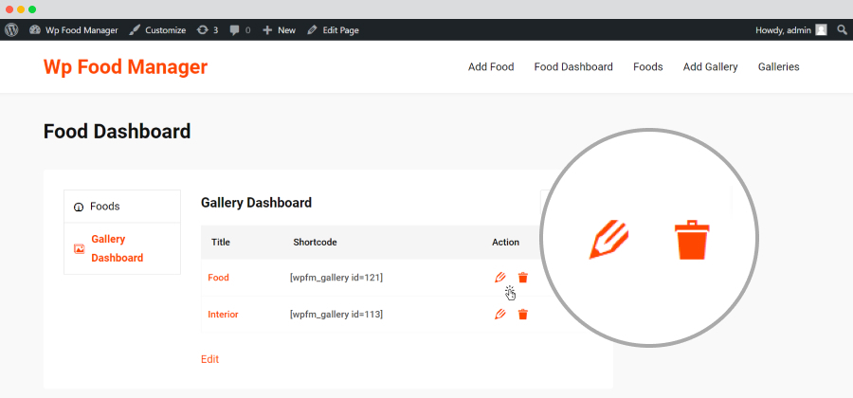853x398 pixels.
Task: Click the admin avatar image
Action: tap(821, 30)
